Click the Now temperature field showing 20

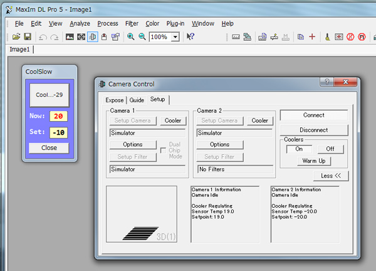tap(58, 116)
